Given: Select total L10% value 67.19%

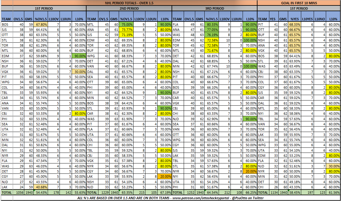Looking at the screenshot, I should pyautogui.click(x=165, y=192).
